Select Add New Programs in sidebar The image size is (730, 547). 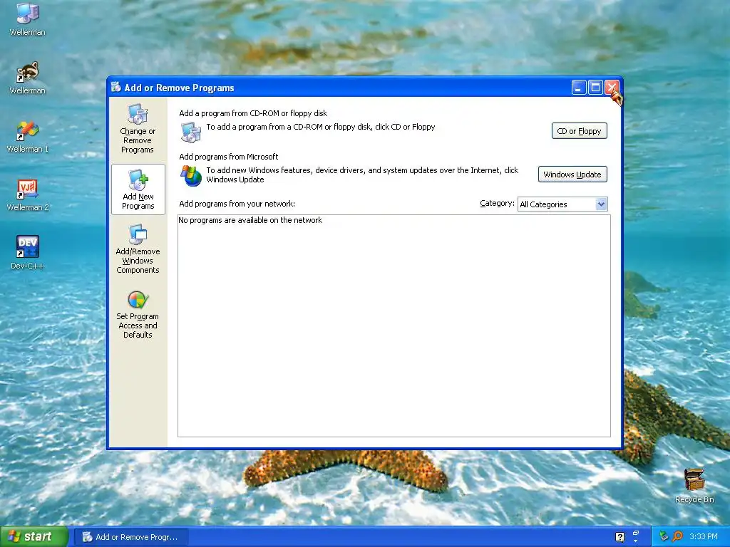[138, 189]
